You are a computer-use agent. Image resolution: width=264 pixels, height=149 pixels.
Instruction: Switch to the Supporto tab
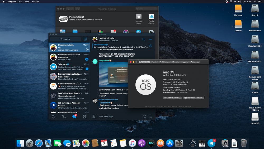pyautogui.click(x=185, y=62)
